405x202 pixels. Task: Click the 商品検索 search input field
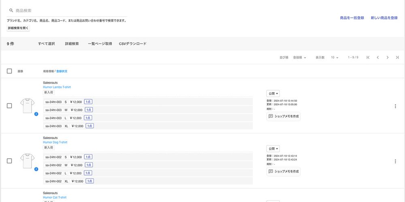(69, 11)
